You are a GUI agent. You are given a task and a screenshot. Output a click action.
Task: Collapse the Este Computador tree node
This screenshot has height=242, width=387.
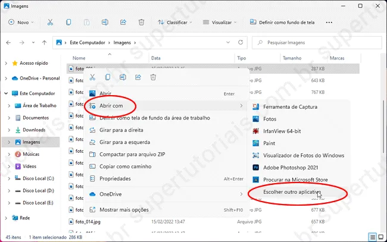pos(6,93)
